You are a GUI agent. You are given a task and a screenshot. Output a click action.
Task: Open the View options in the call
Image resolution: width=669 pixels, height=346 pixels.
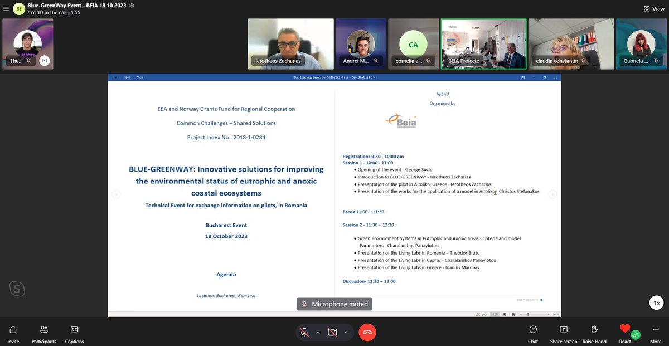click(651, 9)
